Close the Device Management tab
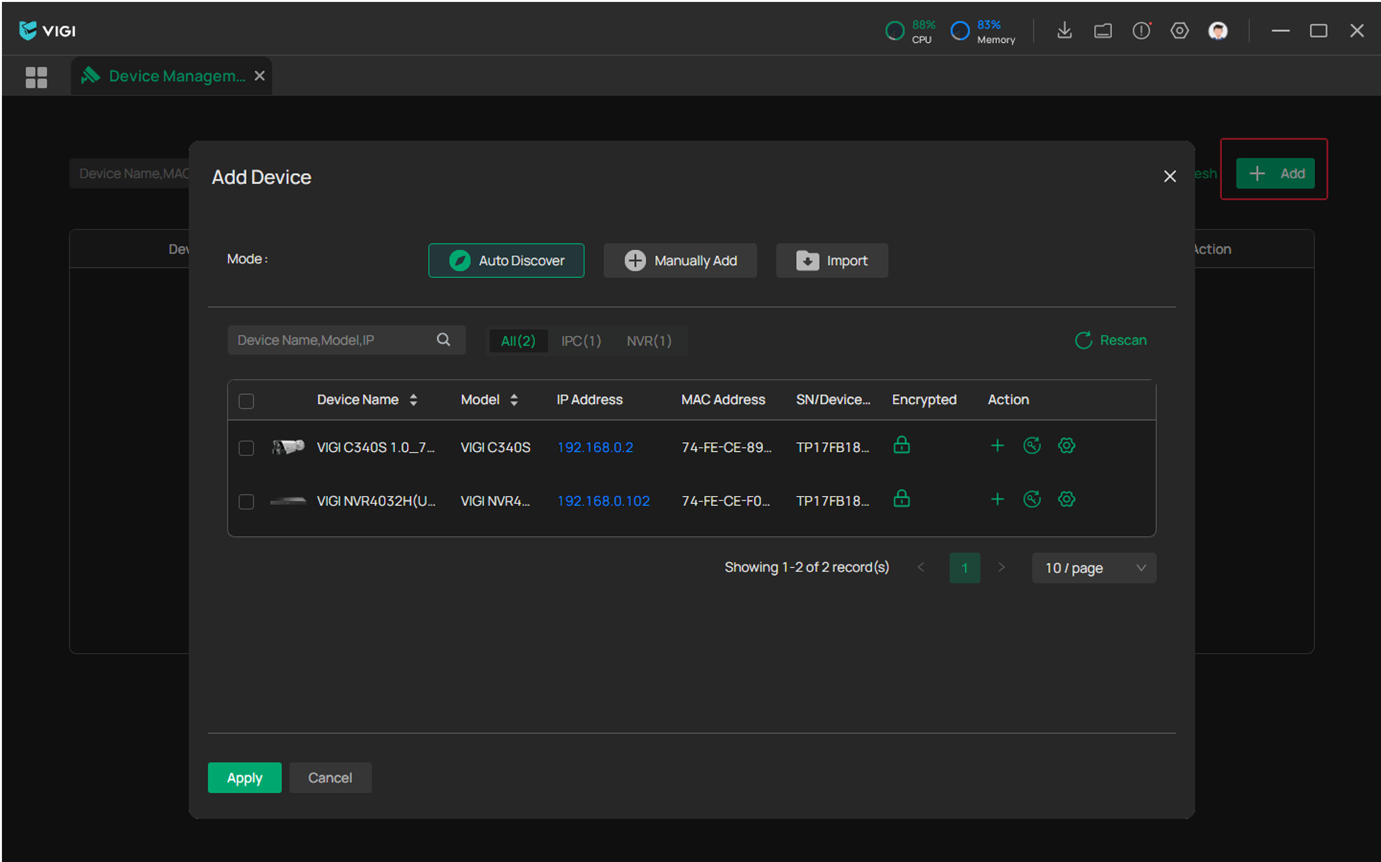 259,75
